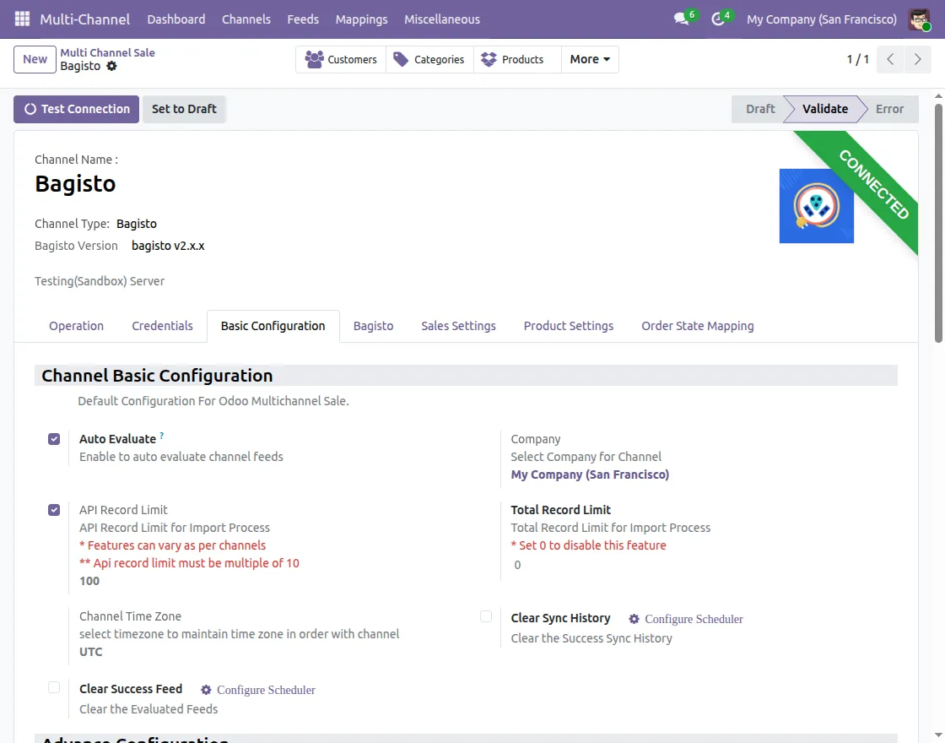Click the Multi-Channel app title

tap(85, 19)
